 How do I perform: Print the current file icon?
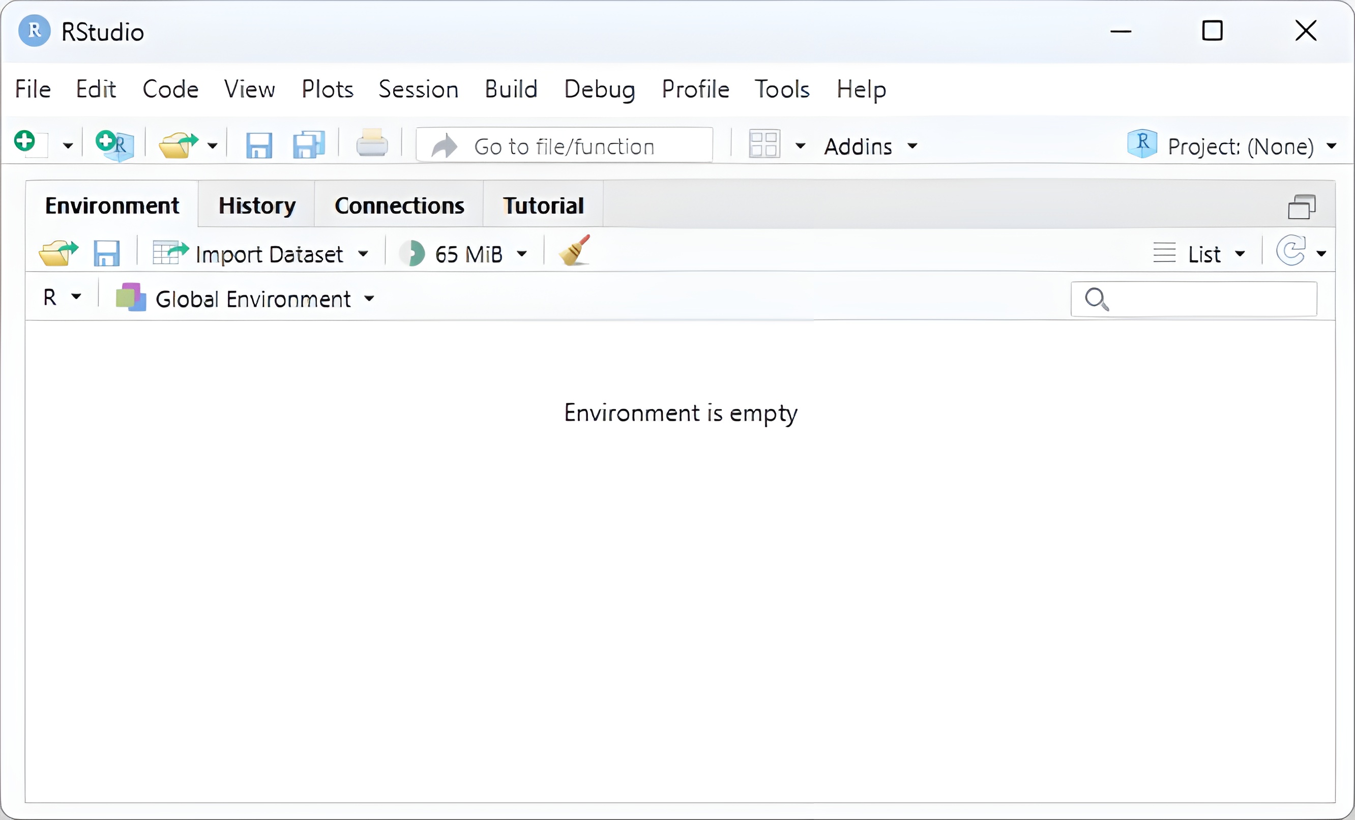click(x=372, y=144)
